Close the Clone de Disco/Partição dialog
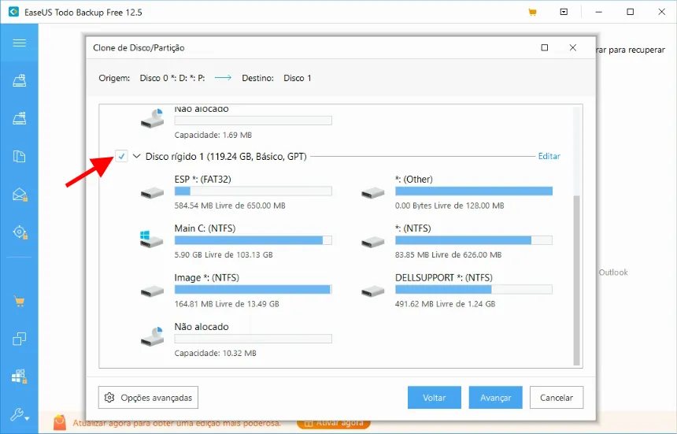677x434 pixels. [573, 47]
